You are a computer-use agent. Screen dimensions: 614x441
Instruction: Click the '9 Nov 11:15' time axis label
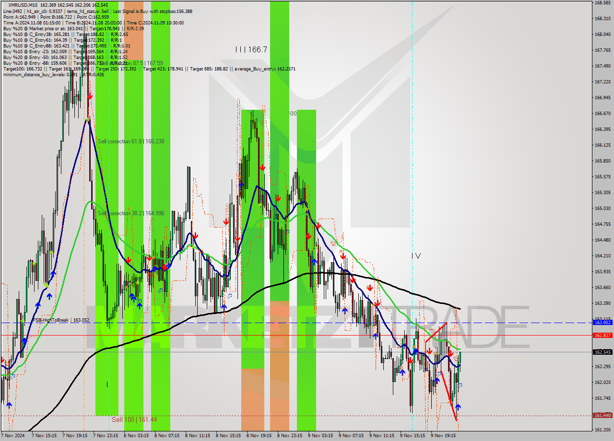[382, 436]
